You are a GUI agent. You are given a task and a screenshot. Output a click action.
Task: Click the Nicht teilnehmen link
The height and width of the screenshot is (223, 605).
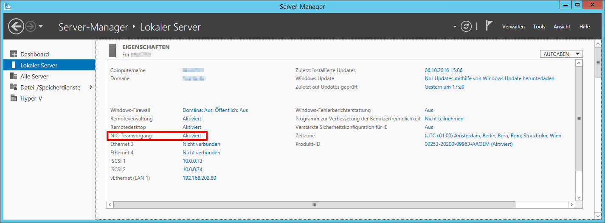[444, 119]
